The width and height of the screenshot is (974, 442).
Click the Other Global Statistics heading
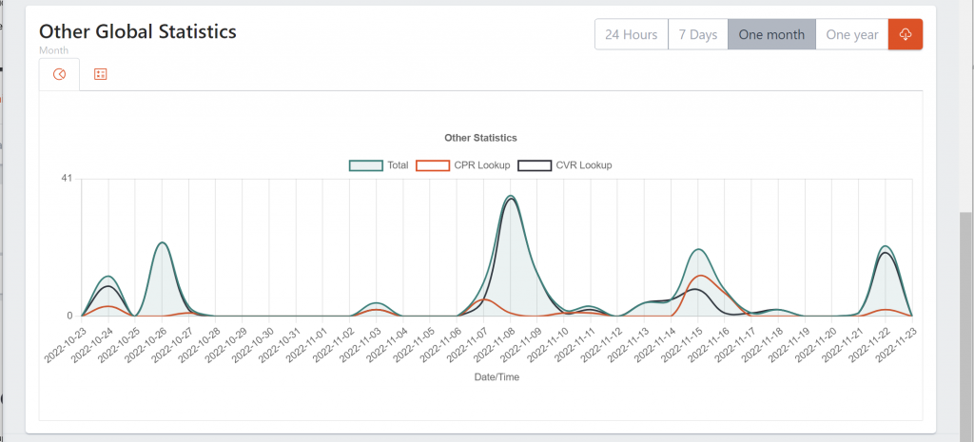point(137,31)
